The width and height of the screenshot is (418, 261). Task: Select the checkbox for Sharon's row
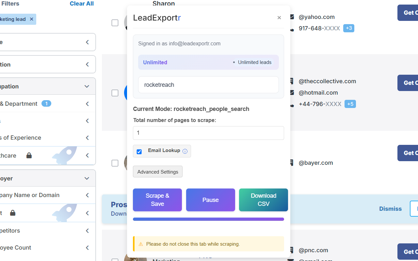(x=115, y=23)
